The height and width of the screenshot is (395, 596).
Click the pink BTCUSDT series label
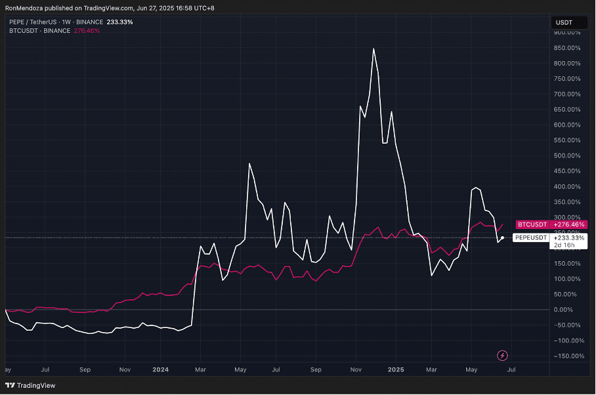(x=532, y=224)
